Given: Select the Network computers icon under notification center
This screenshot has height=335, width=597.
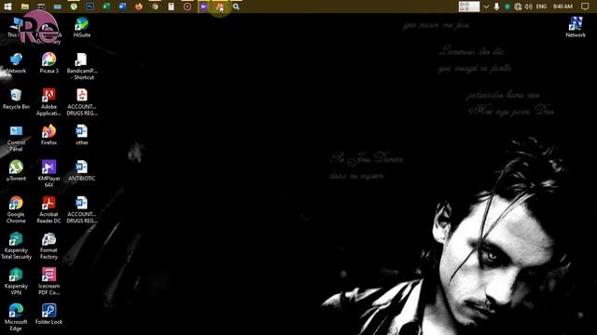Looking at the screenshot, I should click(x=576, y=27).
